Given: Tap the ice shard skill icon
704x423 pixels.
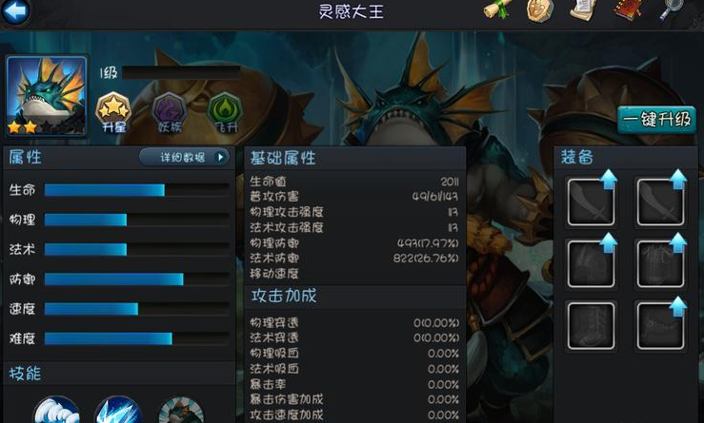Looking at the screenshot, I should click(x=118, y=410).
